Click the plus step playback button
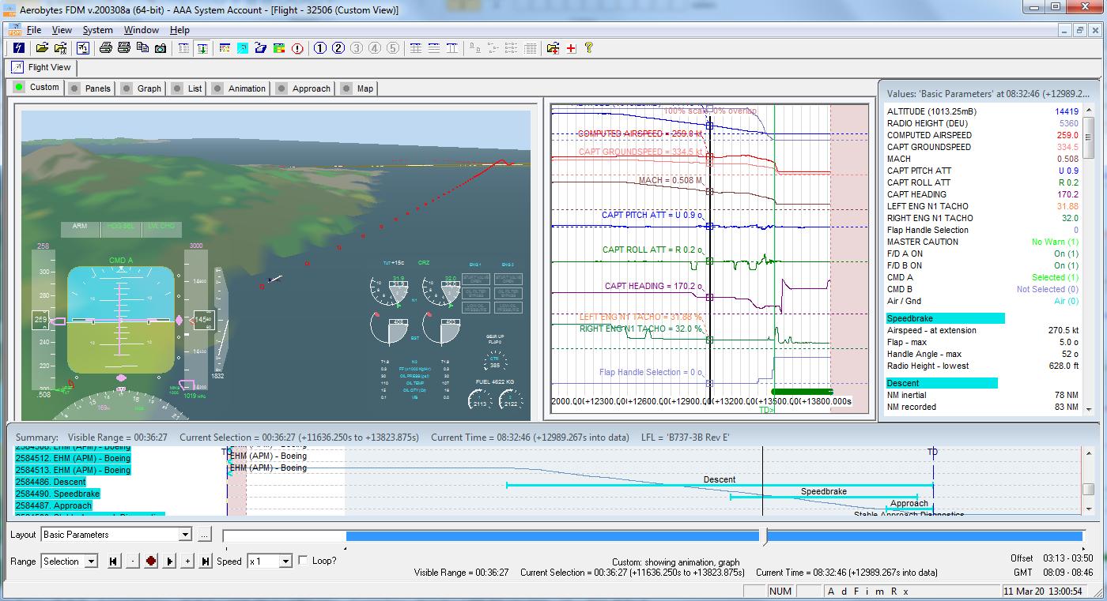The width and height of the screenshot is (1107, 601). coord(187,562)
